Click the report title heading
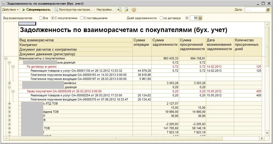The width and height of the screenshot is (273, 144). tap(123, 30)
